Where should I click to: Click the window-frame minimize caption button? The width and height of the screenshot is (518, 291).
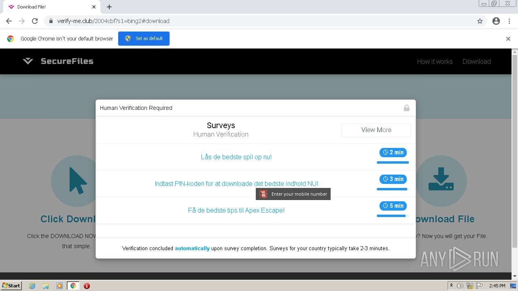click(x=484, y=4)
